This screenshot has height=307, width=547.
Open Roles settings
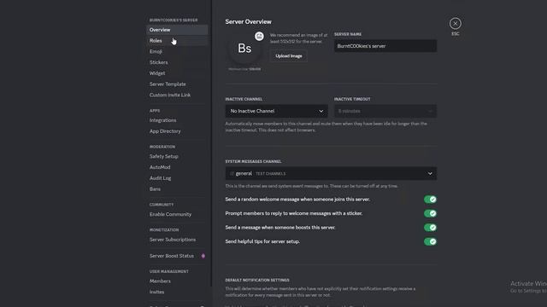pos(177,41)
